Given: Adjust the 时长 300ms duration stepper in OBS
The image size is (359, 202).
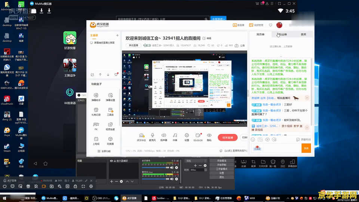Looking at the screenshot, I should (x=206, y=170).
